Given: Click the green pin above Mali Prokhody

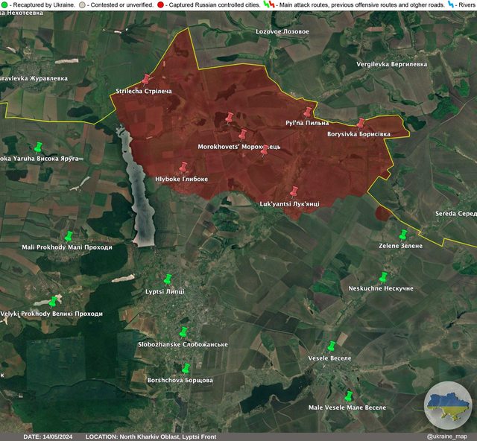Looking at the screenshot, I should tap(68, 236).
